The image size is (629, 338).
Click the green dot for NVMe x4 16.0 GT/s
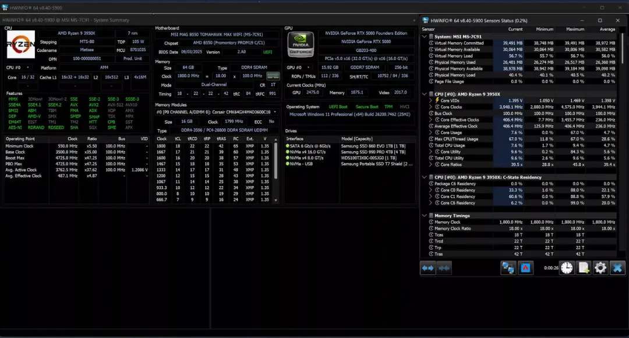pos(288,152)
